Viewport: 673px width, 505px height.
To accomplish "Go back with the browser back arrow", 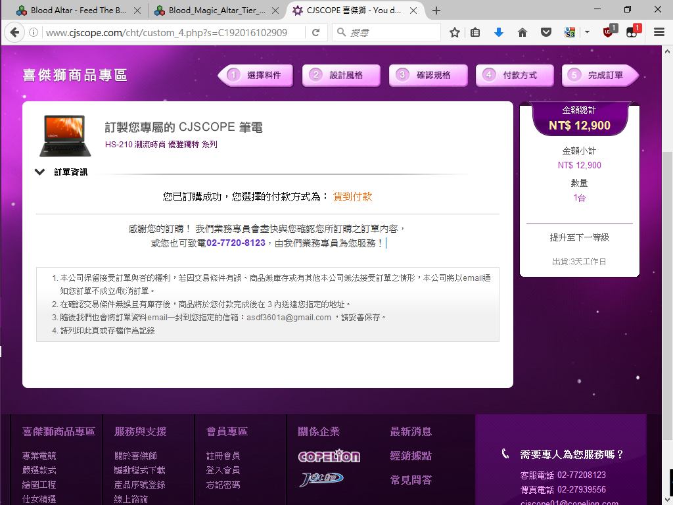I will pos(14,32).
